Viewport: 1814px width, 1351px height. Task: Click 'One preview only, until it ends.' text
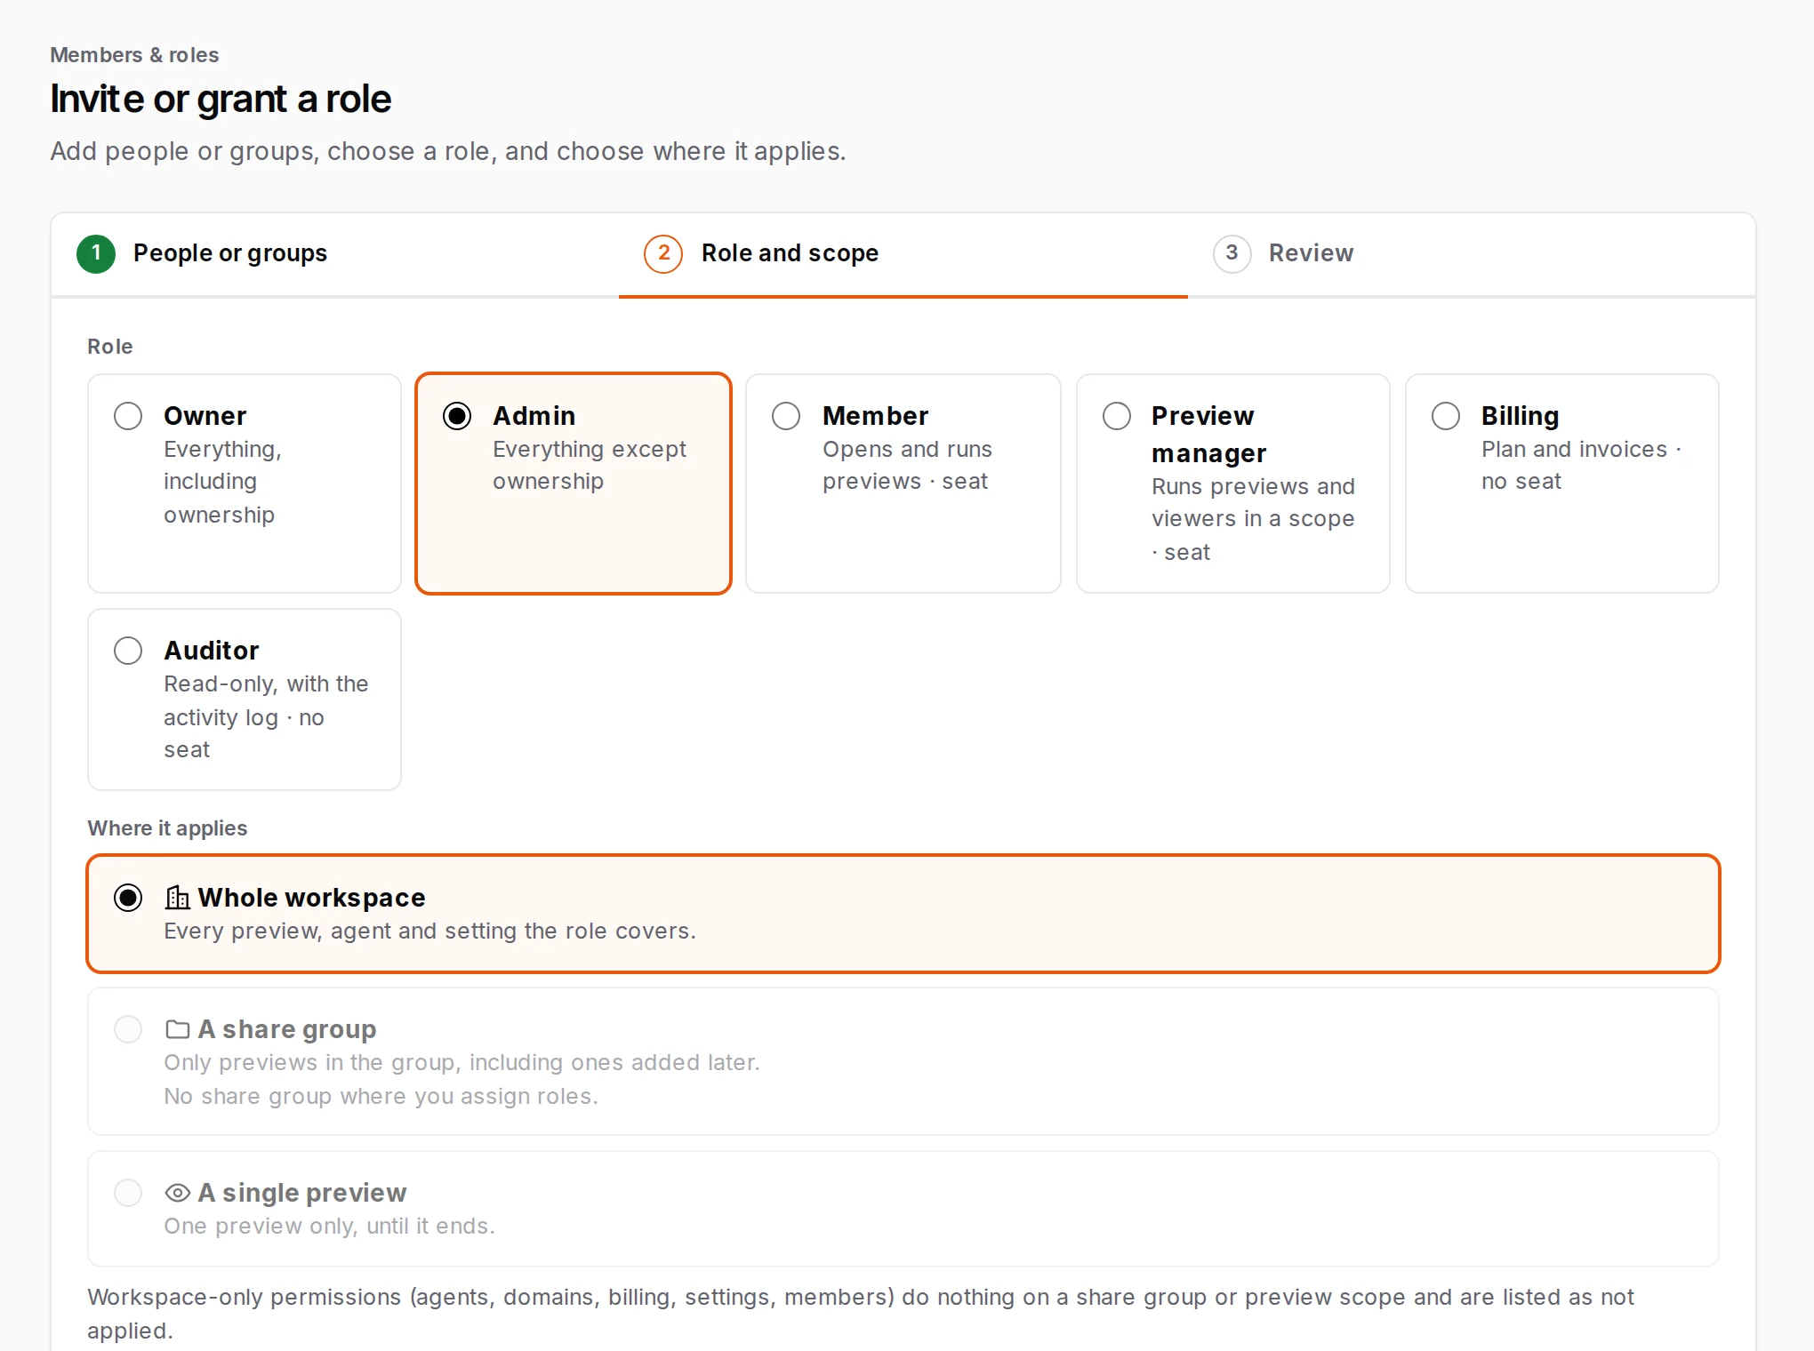point(329,1226)
